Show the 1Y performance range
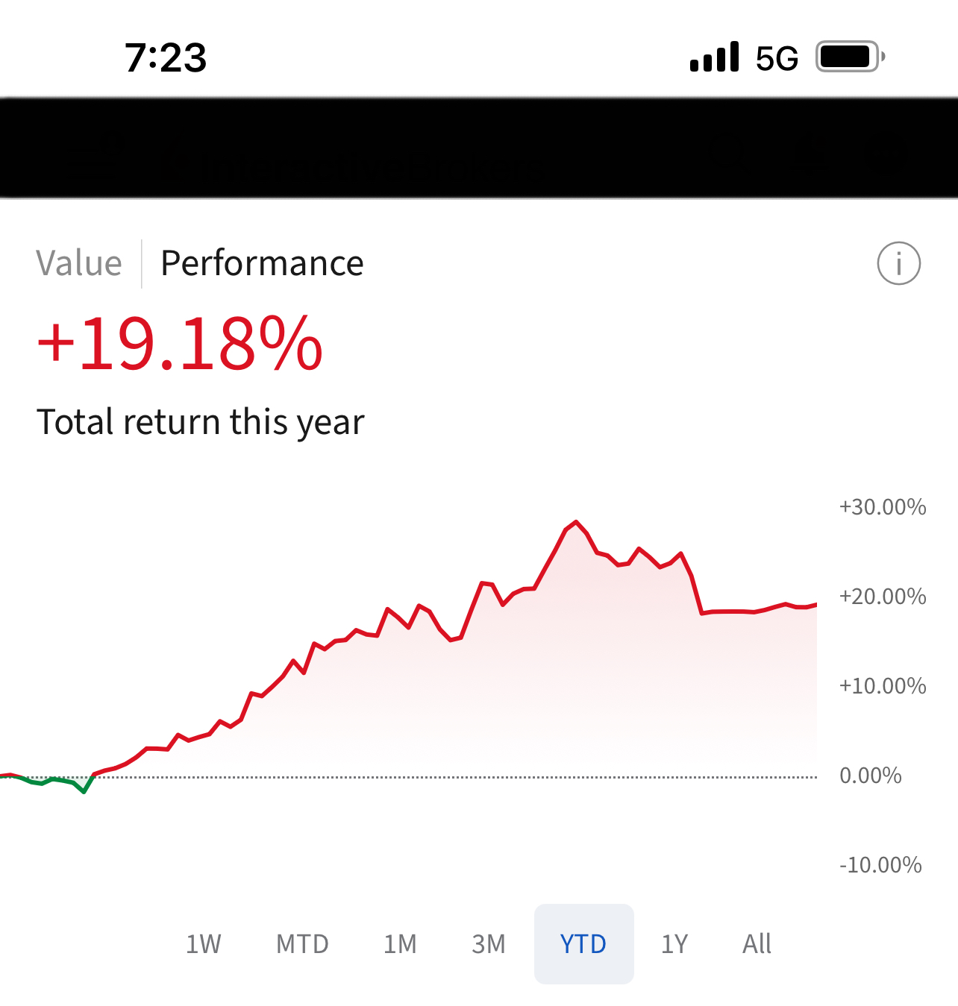 tap(674, 944)
